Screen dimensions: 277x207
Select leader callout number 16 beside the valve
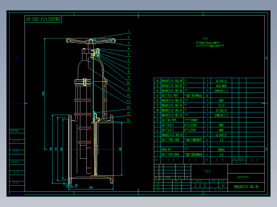pyautogui.click(x=128, y=120)
